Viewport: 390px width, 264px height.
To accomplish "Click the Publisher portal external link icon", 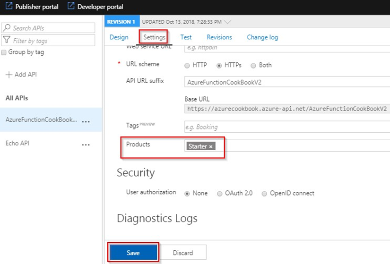I will [8, 7].
